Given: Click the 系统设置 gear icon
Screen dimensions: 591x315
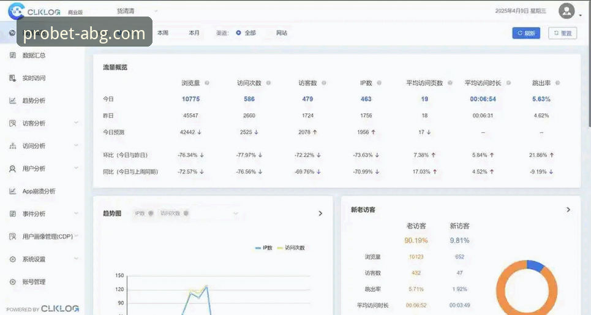Looking at the screenshot, I should [x=12, y=259].
